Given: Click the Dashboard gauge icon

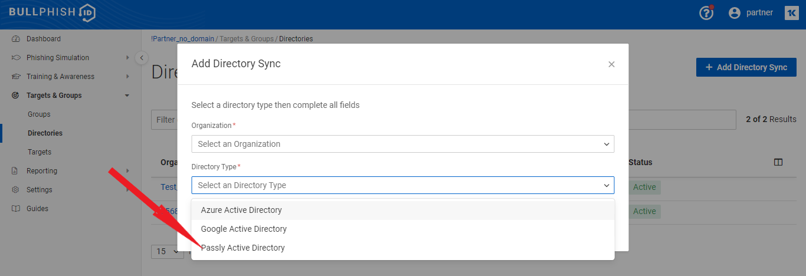Looking at the screenshot, I should coord(16,39).
